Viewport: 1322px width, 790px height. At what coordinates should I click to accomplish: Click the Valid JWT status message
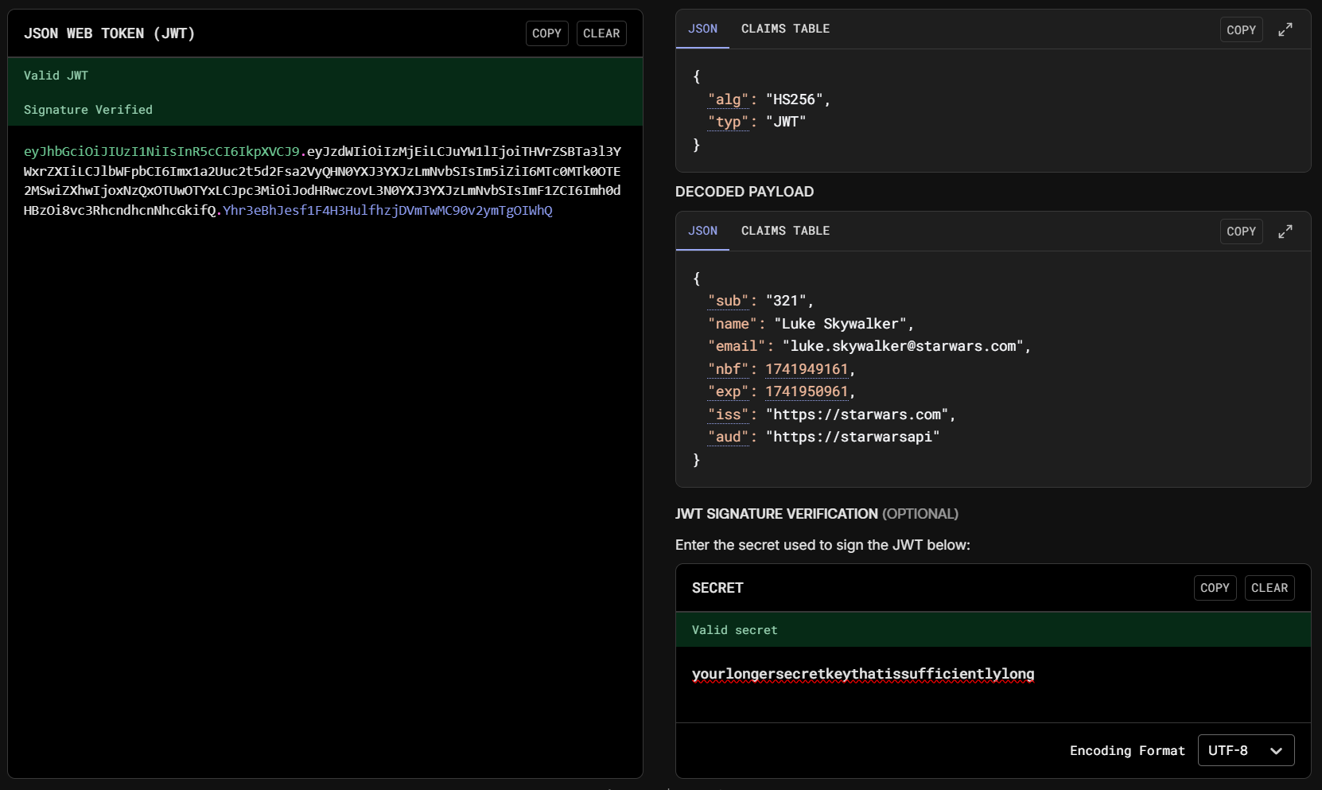coord(56,76)
